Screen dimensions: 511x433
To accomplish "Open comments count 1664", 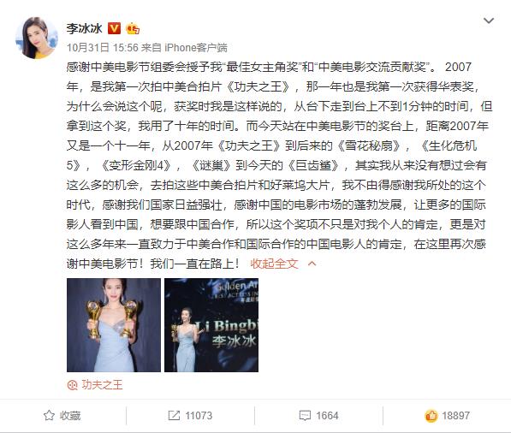I will click(327, 416).
